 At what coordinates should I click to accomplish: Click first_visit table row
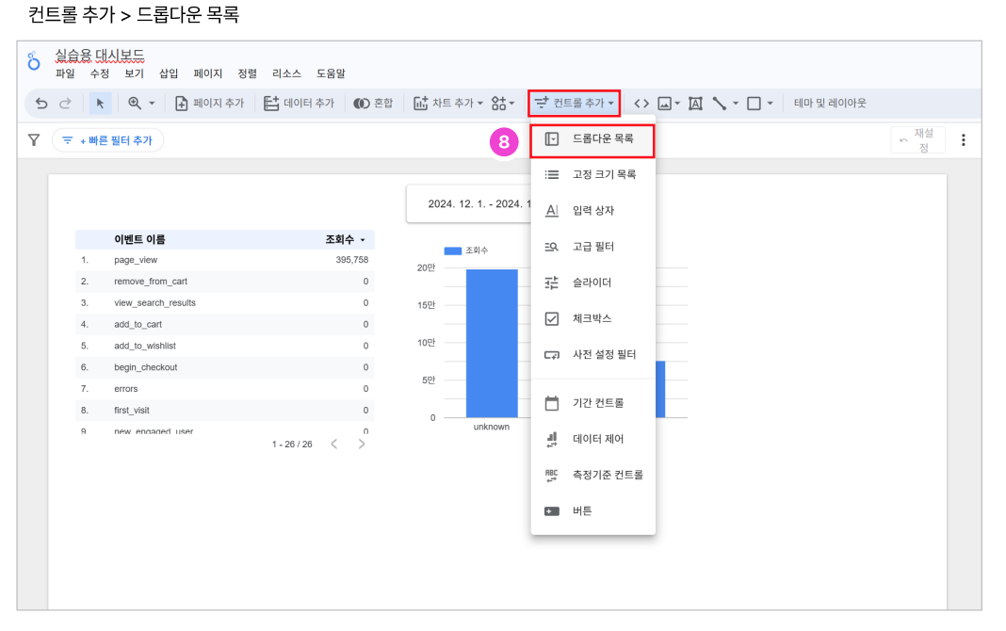(224, 411)
